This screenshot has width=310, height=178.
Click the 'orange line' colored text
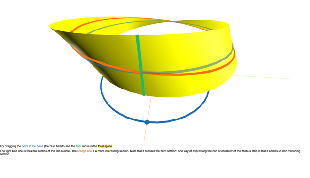(84, 151)
